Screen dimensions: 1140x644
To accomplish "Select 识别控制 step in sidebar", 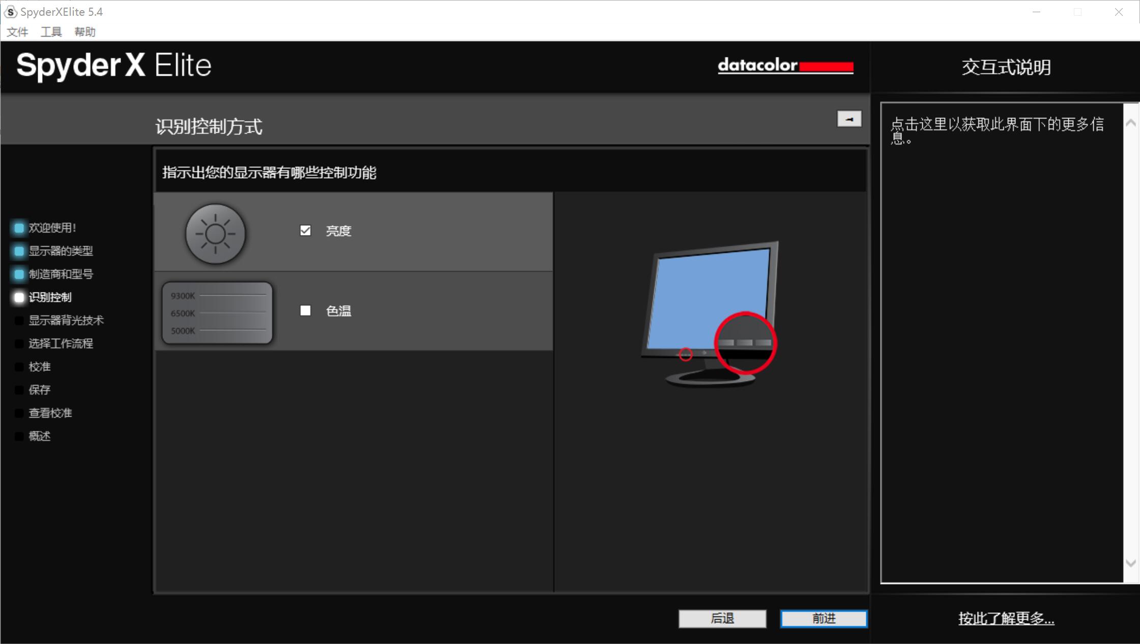I will tap(50, 297).
